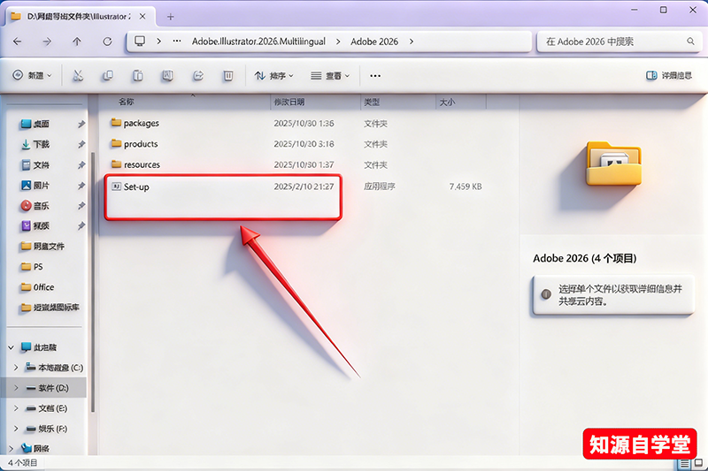The image size is (708, 471).
Task: Refresh the current folder view
Action: click(107, 42)
